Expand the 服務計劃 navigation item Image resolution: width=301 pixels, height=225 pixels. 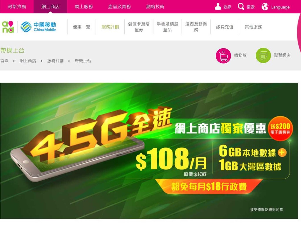click(x=110, y=27)
